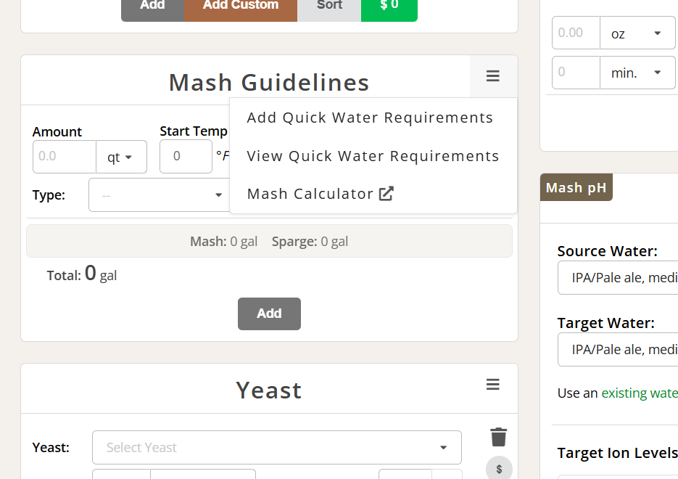Screen dimensions: 678x479
Task: Expand the Select Yeast dropdown
Action: [277, 447]
